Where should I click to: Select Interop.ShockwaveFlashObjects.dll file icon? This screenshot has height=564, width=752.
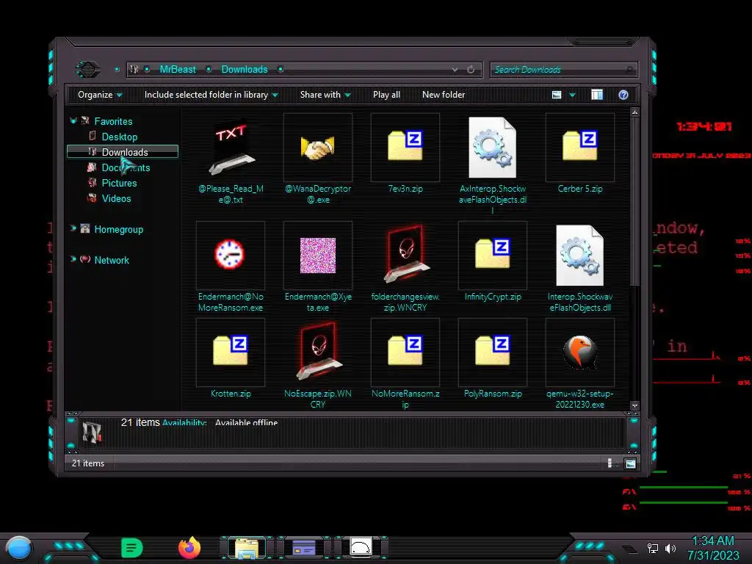pos(580,255)
